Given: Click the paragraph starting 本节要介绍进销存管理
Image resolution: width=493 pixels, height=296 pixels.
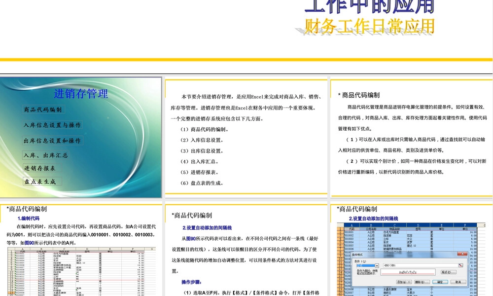Looking at the screenshot, I should [246, 108].
